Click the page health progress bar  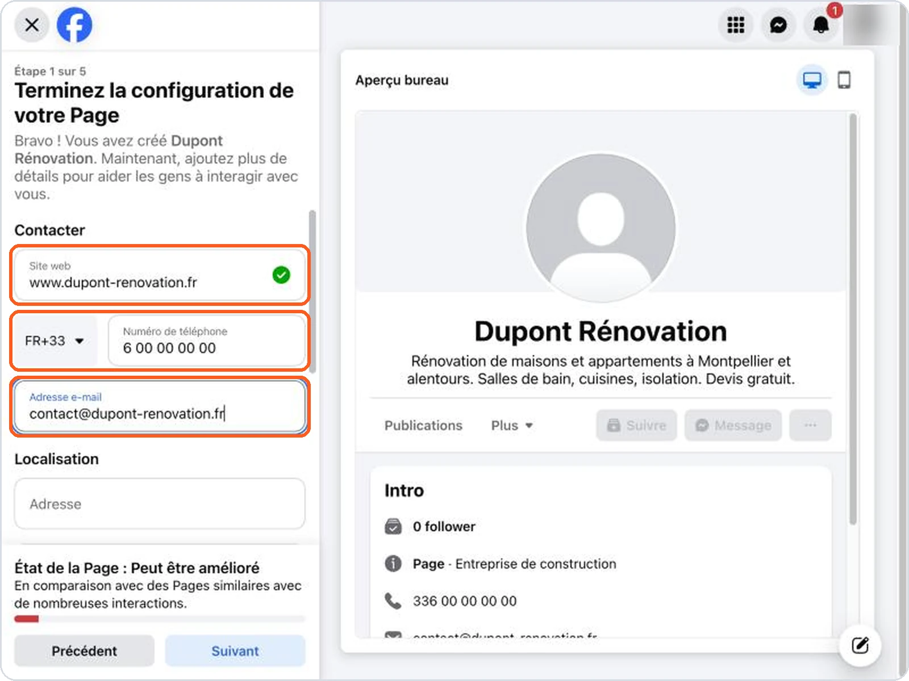(160, 619)
